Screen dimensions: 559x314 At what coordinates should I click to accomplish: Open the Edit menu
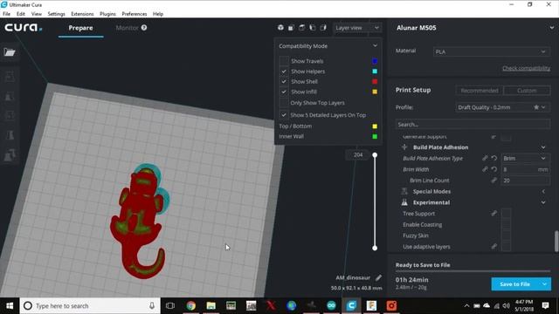tap(21, 14)
